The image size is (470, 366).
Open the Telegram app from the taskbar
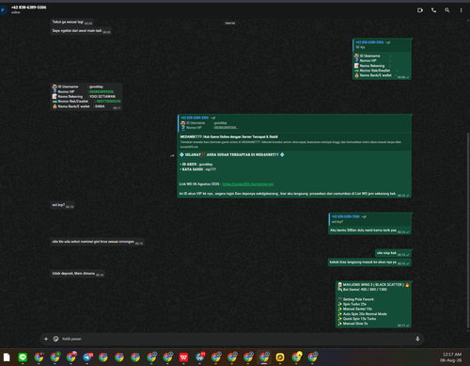[x=87, y=358]
